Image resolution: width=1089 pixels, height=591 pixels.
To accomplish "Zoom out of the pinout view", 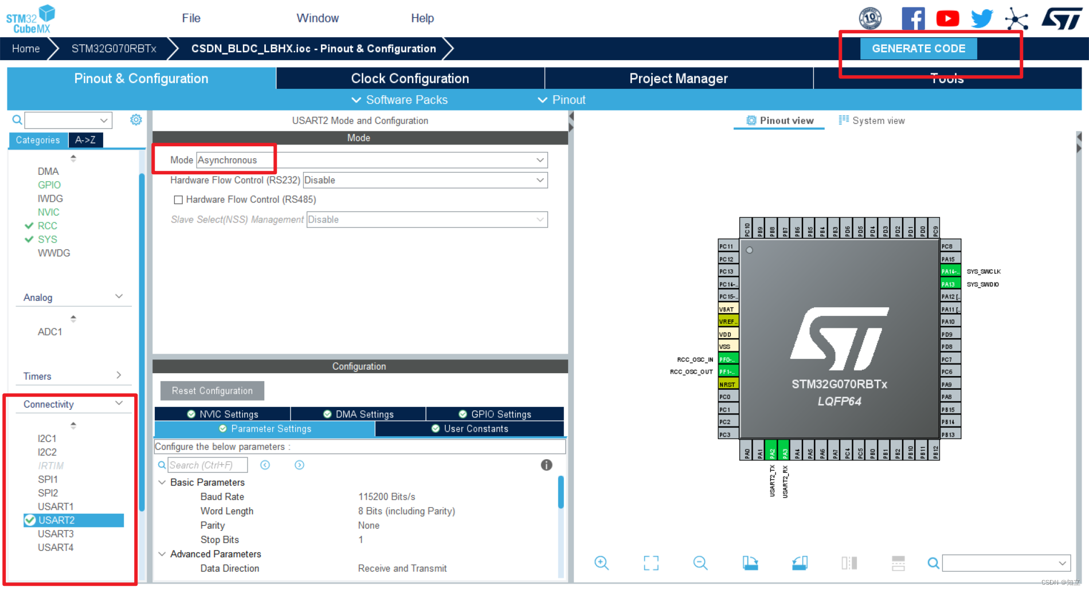I will pyautogui.click(x=700, y=563).
